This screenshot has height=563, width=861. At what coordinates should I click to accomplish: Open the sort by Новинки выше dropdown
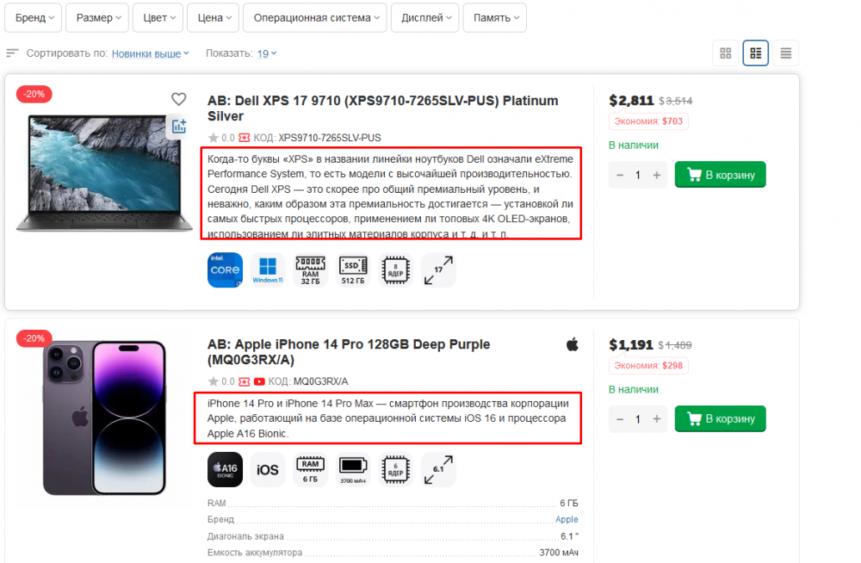[151, 53]
